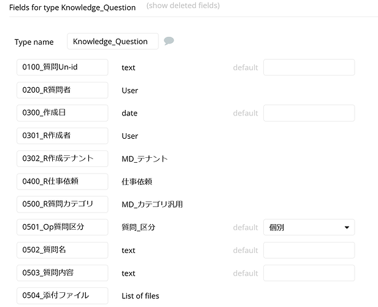The image size is (378, 307).
Task: Select the 0500_R質問カテゴリ field name box
Action: [62, 204]
